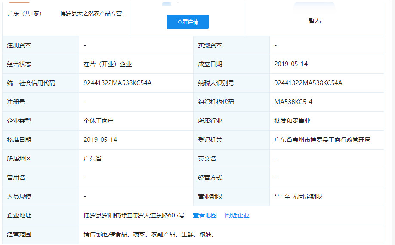Click the 查看详情 button
The width and height of the screenshot is (395, 245).
pyautogui.click(x=187, y=22)
